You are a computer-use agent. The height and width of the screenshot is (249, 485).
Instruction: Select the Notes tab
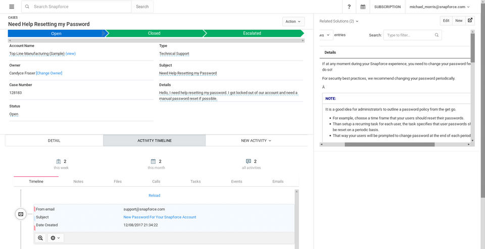[78, 181]
